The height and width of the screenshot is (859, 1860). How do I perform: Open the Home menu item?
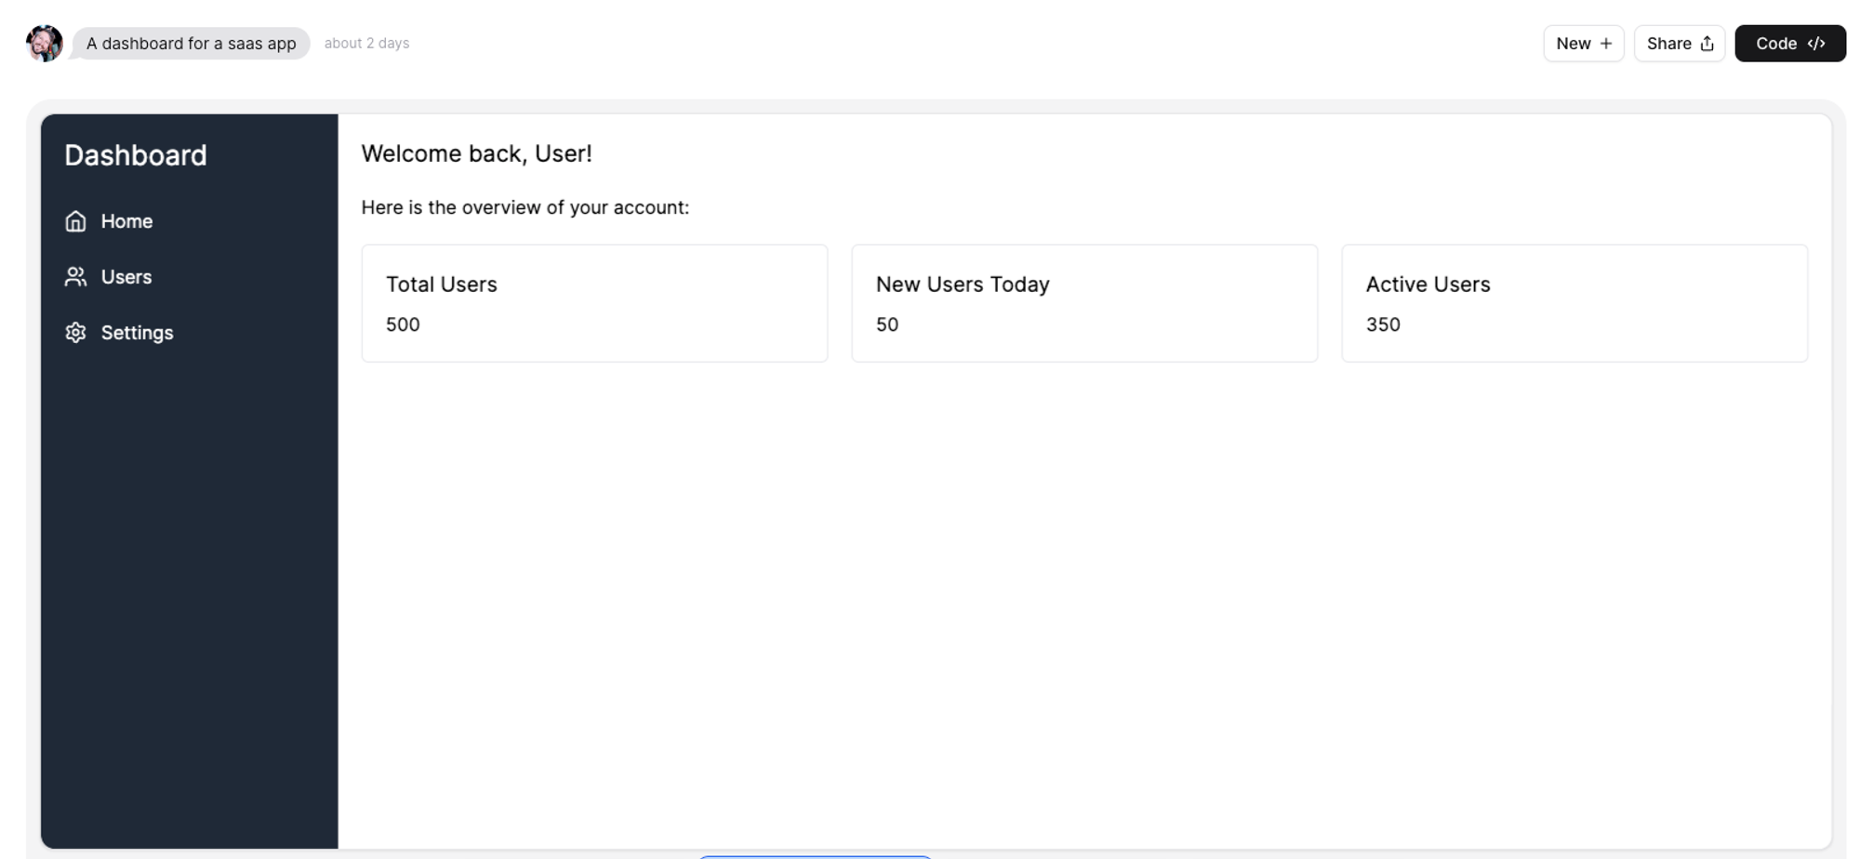pos(126,221)
